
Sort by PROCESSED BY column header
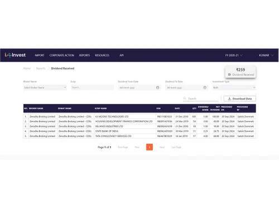click(x=242, y=108)
